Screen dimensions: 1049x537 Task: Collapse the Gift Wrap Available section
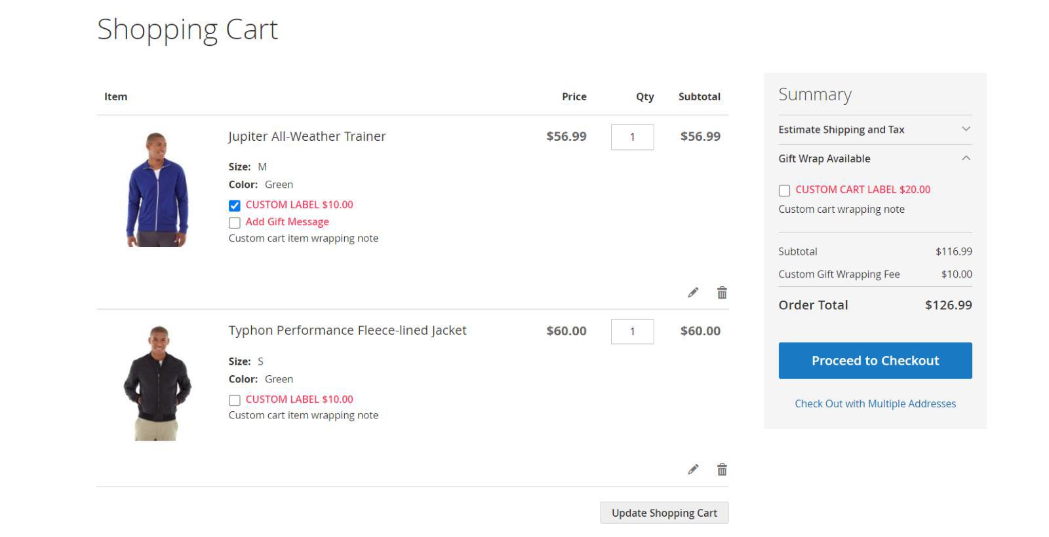tap(875, 158)
